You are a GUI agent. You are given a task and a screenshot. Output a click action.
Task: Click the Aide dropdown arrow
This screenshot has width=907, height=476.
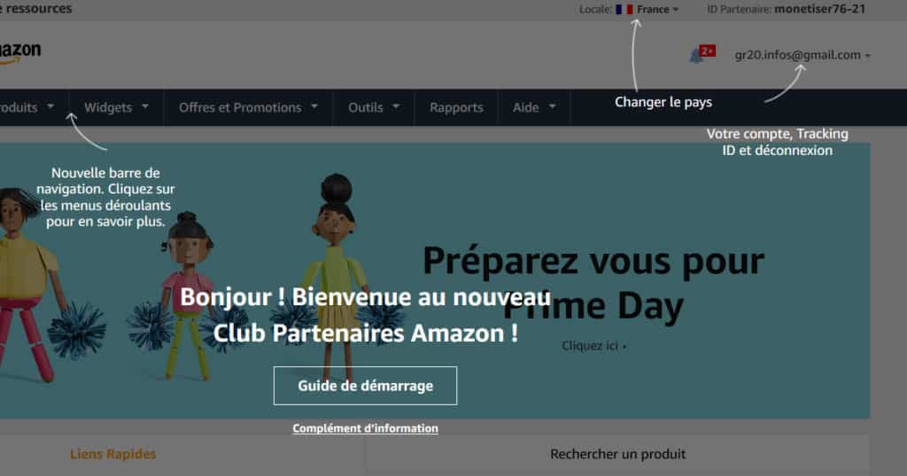tap(553, 106)
